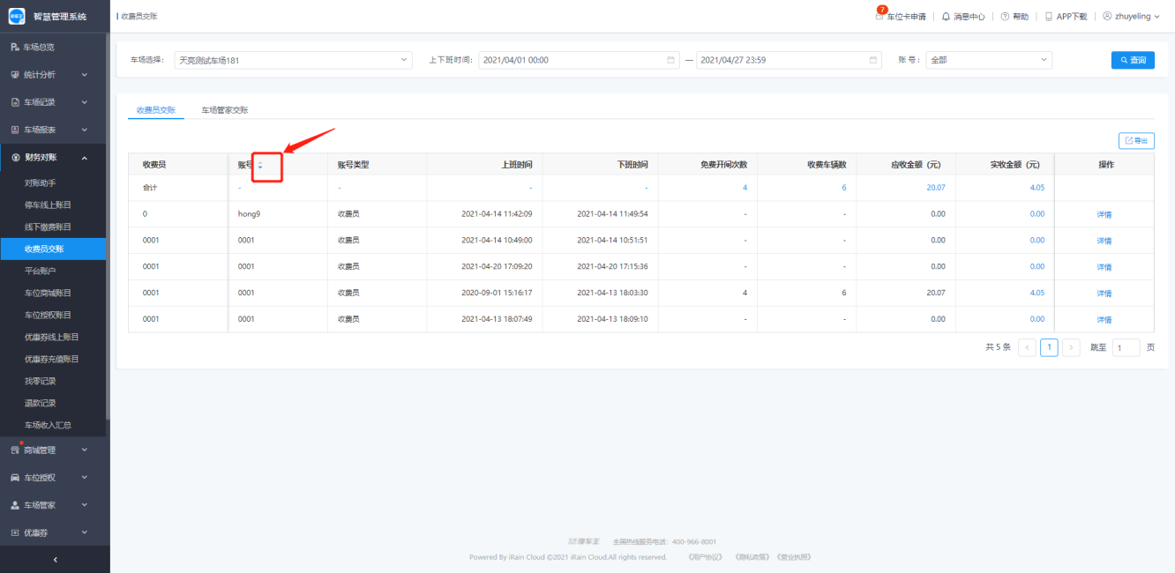Click the 商城管理 shop icon in the sidebar

15,450
